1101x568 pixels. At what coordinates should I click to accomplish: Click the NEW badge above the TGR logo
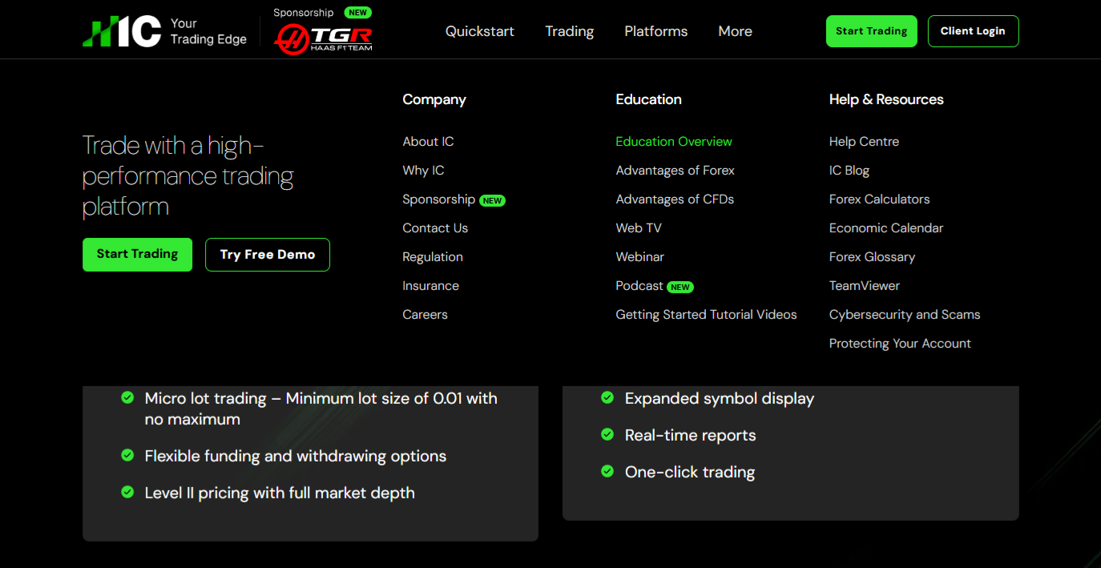[357, 13]
